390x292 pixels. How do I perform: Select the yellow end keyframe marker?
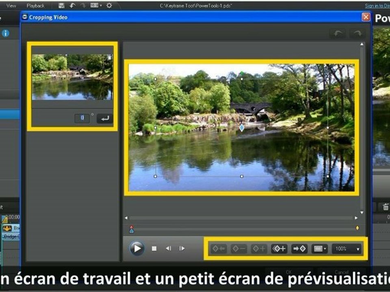(x=357, y=228)
